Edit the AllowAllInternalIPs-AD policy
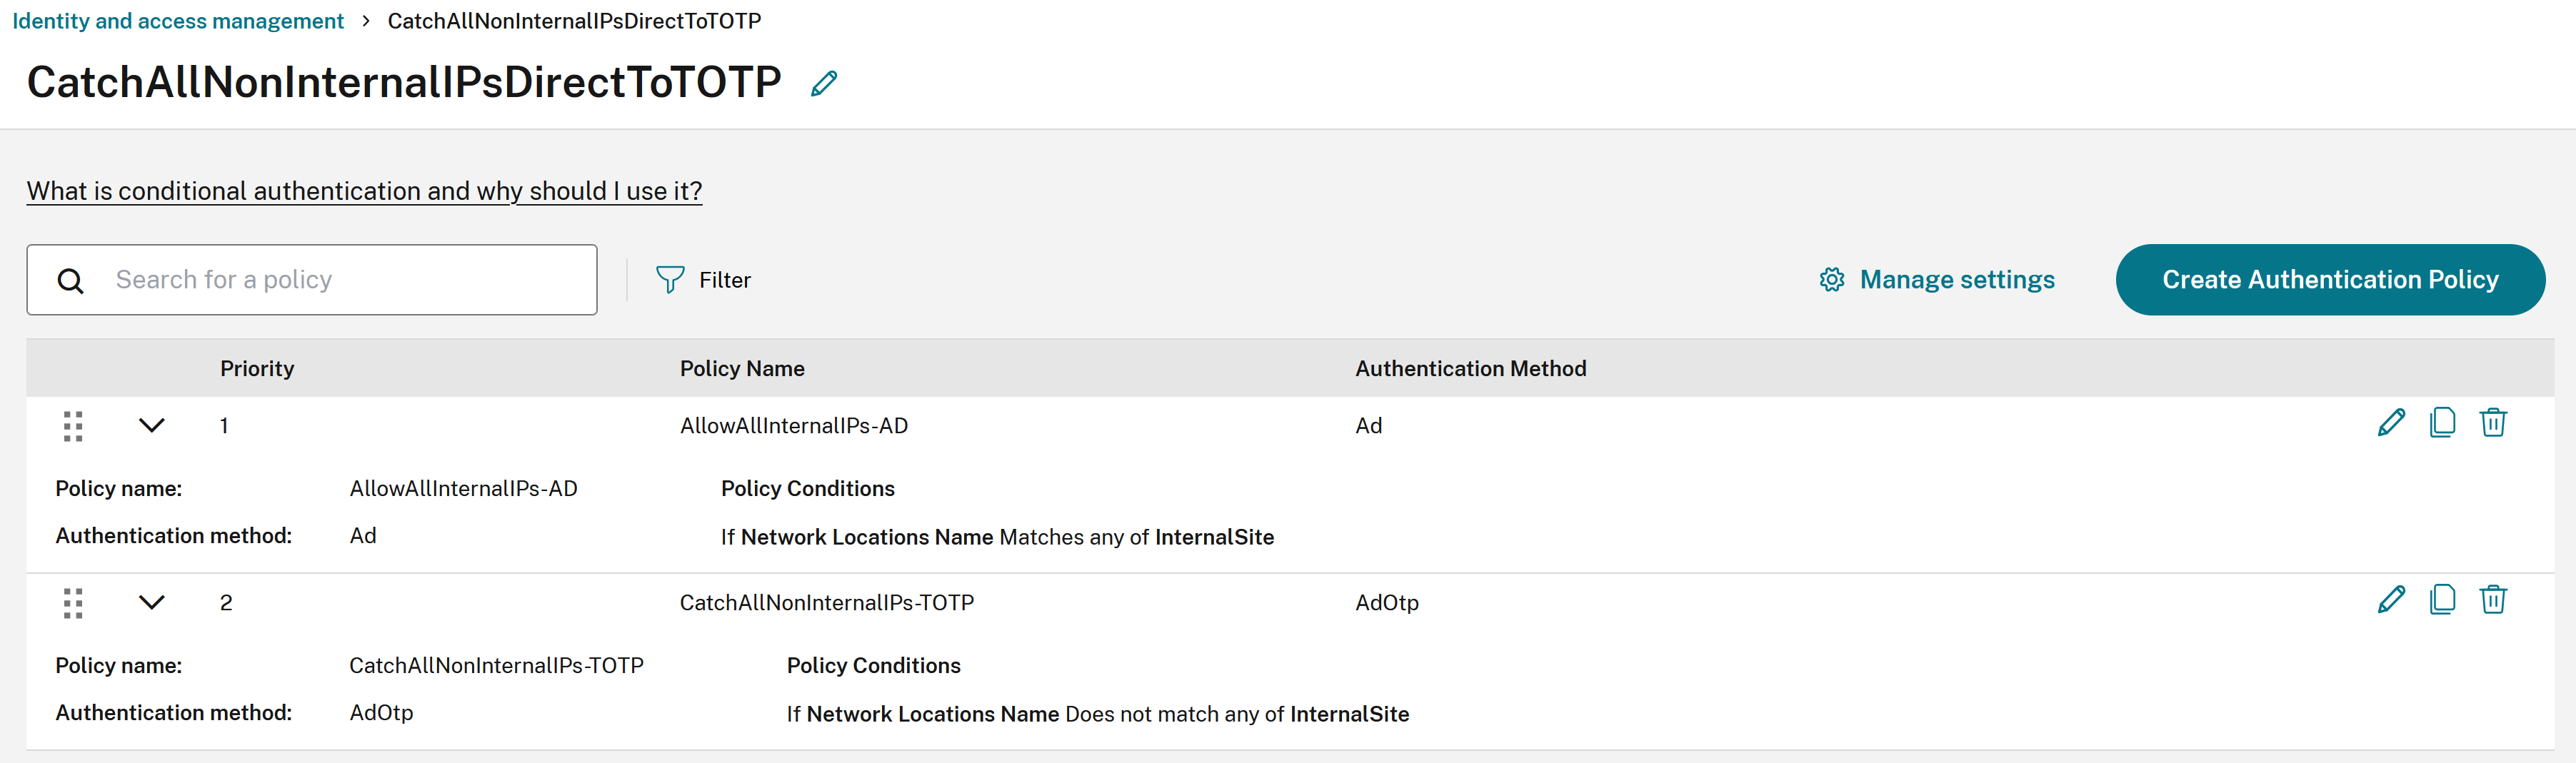The width and height of the screenshot is (2576, 763). (2390, 423)
